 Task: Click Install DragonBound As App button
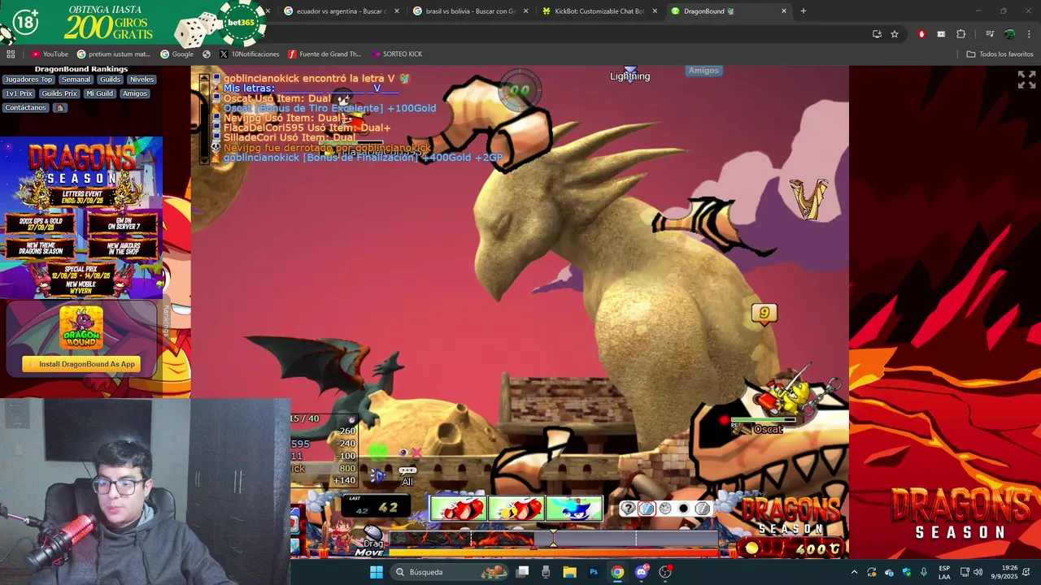click(81, 364)
